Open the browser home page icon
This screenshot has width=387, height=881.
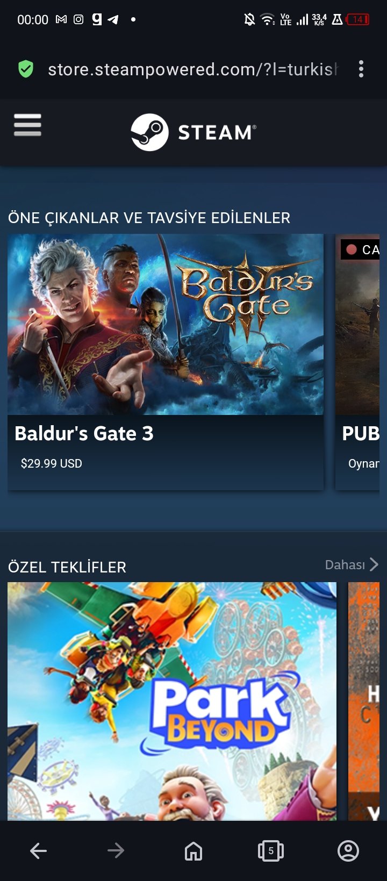193,850
